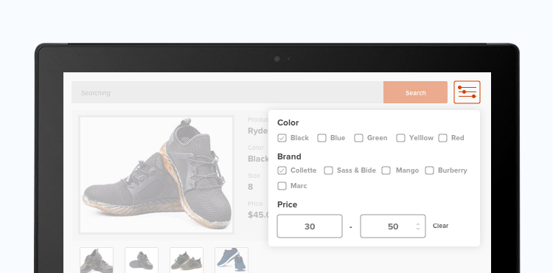Screen dimensions: 553x273
Task: View the green sneakers thumbnail
Action: pyautogui.click(x=187, y=260)
